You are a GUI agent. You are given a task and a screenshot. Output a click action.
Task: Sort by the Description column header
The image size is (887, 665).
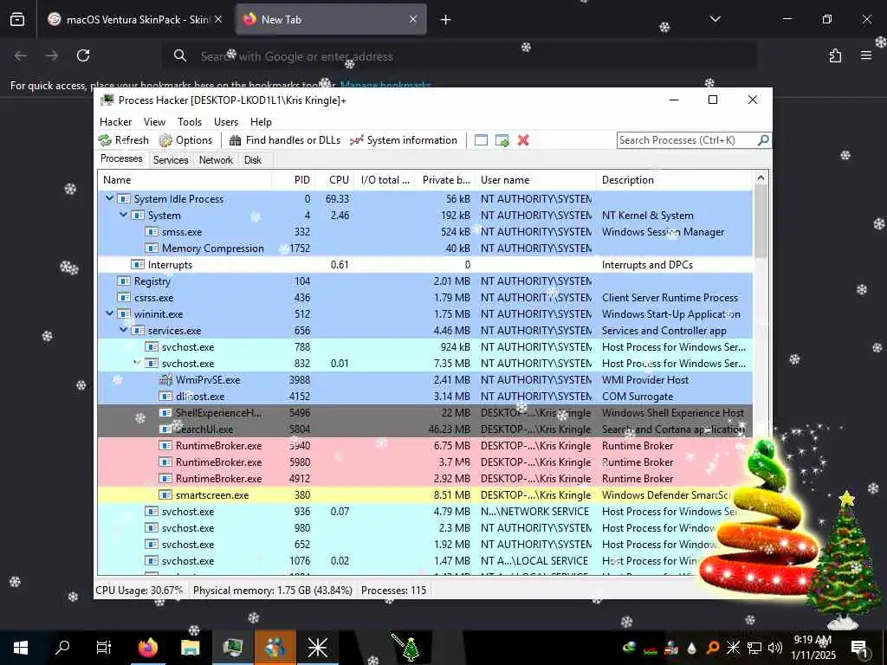click(674, 180)
